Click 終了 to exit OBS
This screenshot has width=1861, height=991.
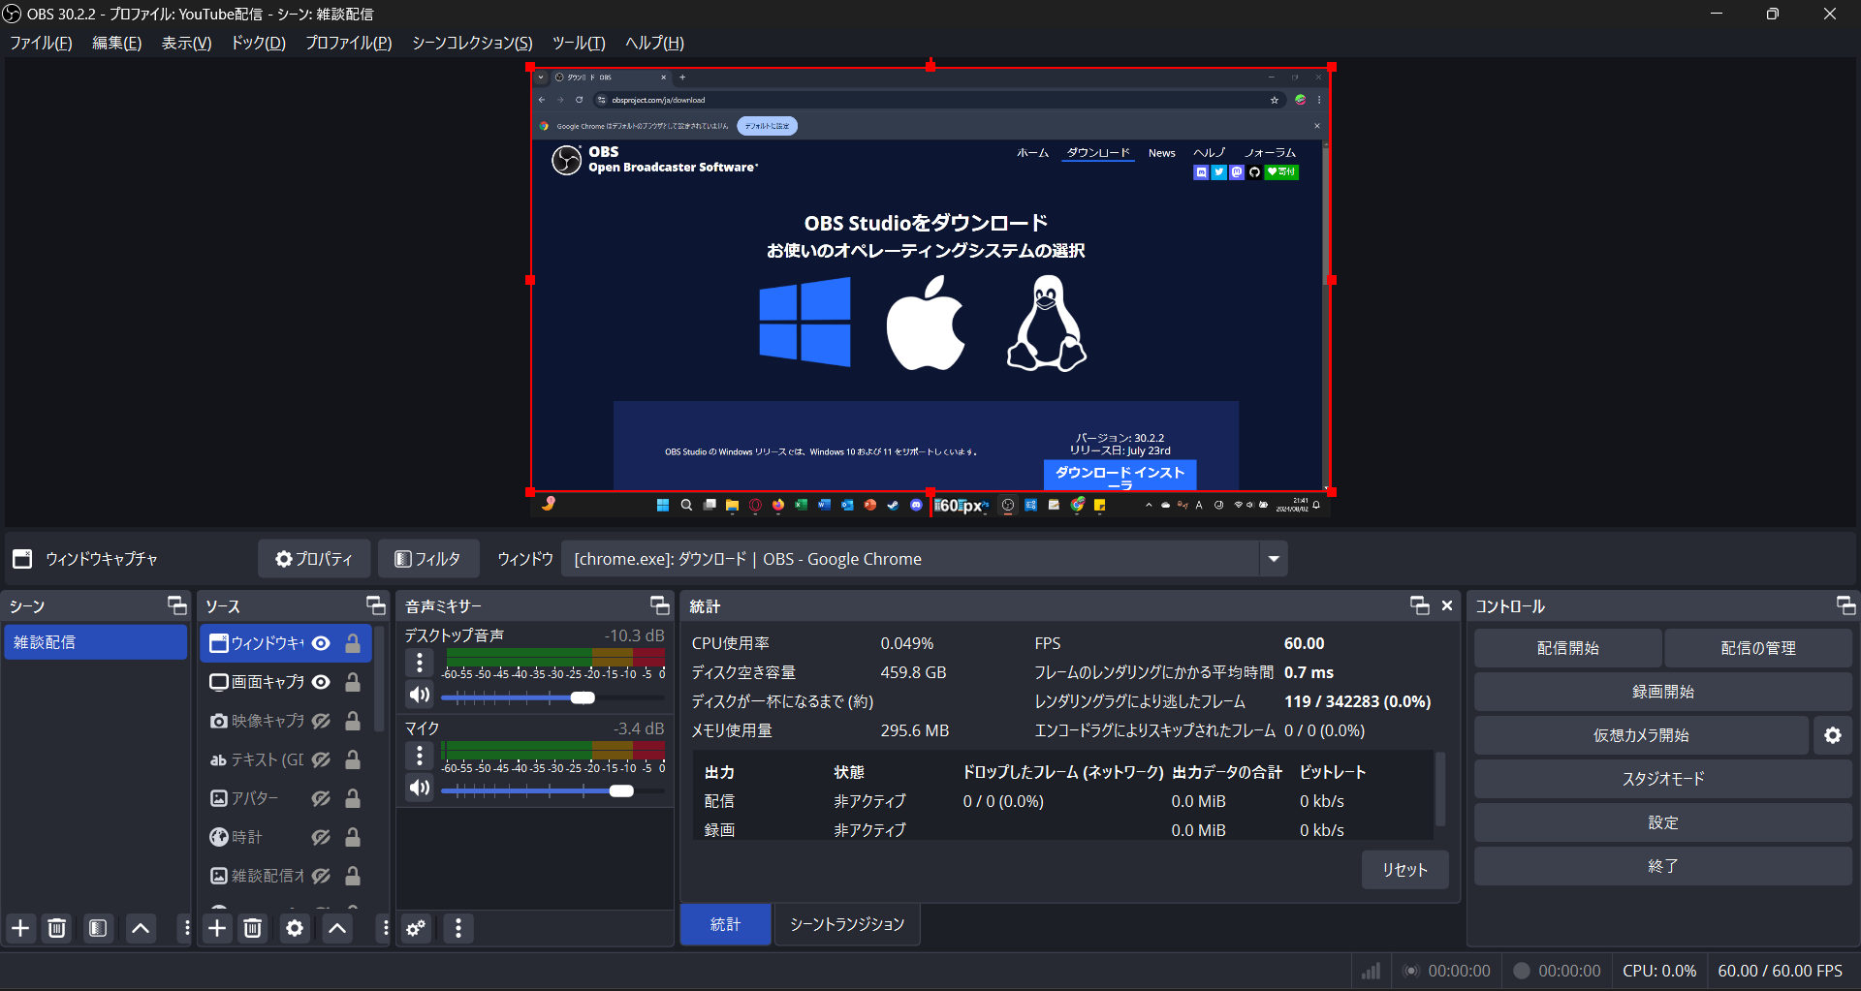pyautogui.click(x=1663, y=866)
